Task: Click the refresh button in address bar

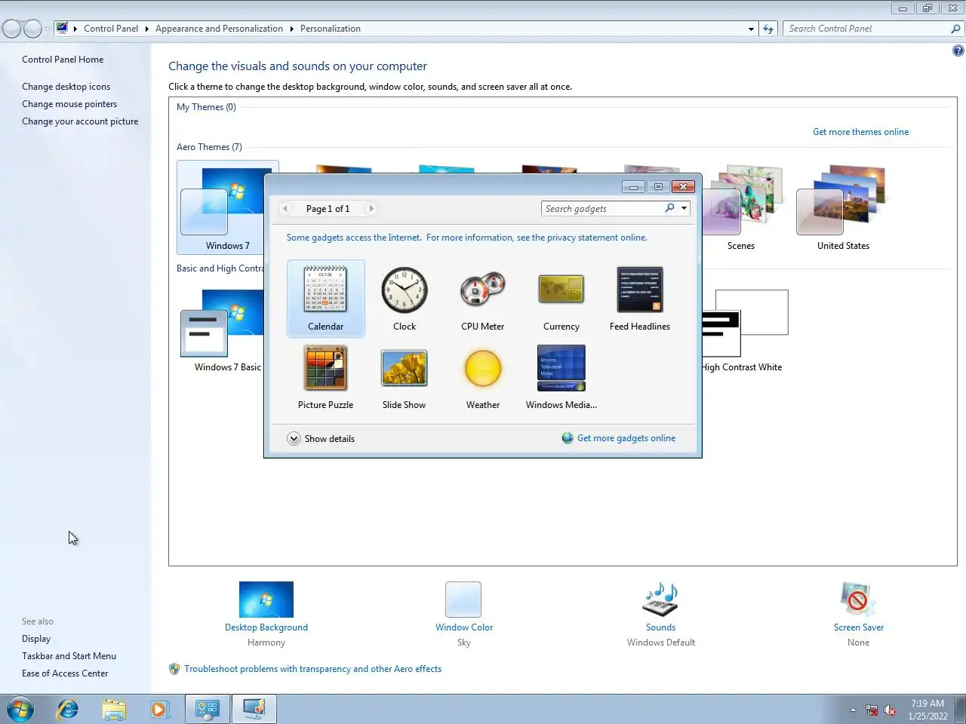Action: pos(768,29)
